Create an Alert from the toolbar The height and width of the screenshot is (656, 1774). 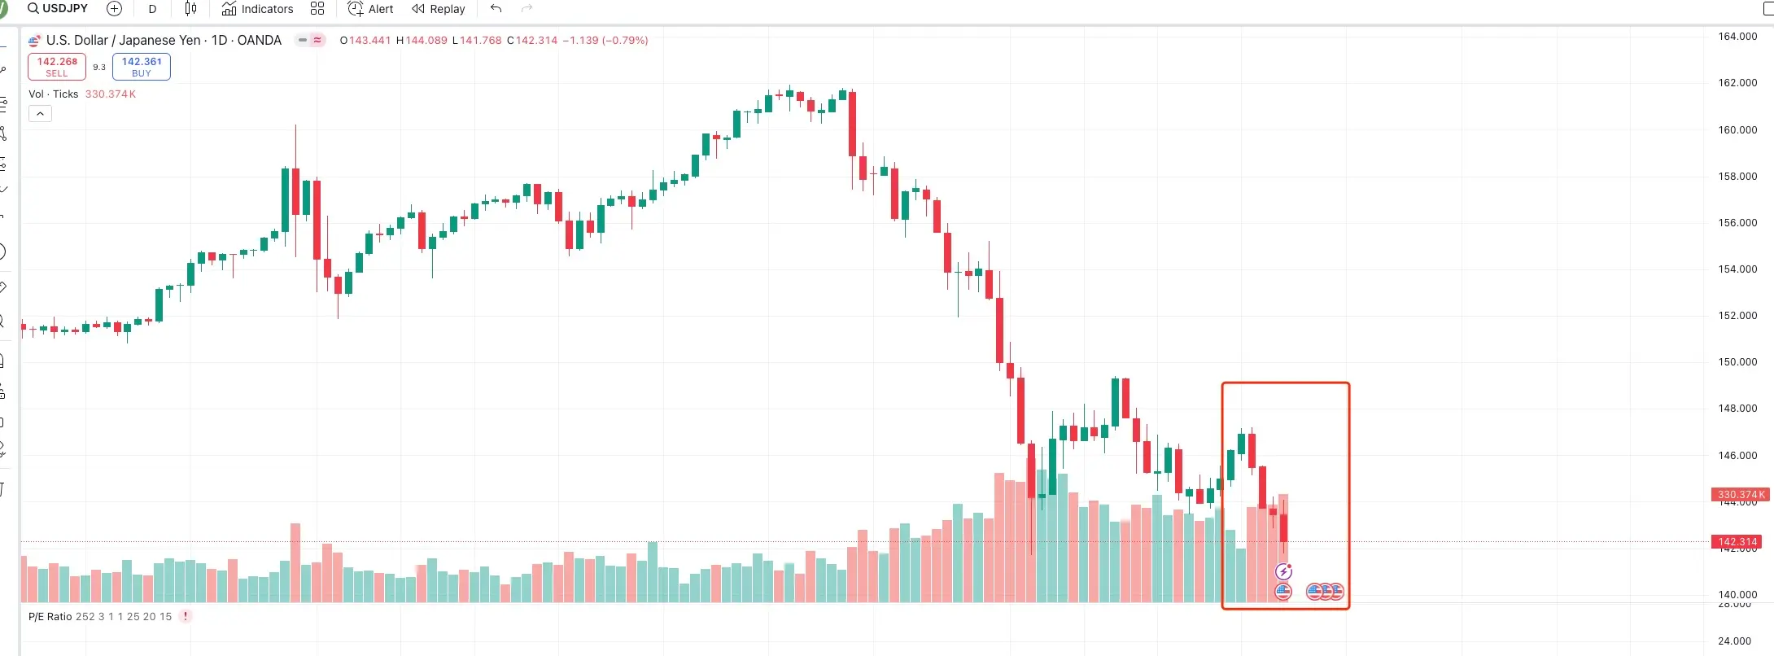click(x=370, y=9)
